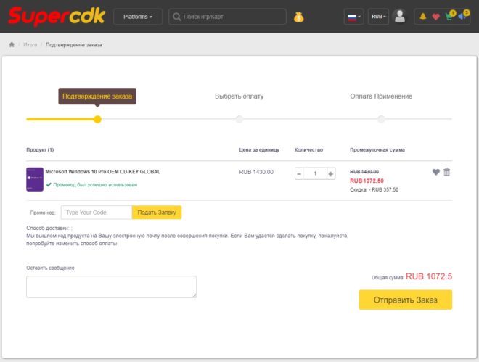Open the user profile avatar
This screenshot has height=362, width=479.
coord(400,16)
